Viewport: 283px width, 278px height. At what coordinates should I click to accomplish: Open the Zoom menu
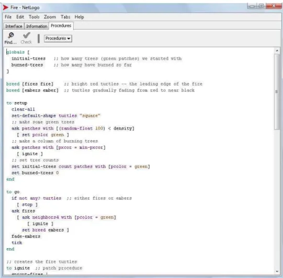click(50, 17)
